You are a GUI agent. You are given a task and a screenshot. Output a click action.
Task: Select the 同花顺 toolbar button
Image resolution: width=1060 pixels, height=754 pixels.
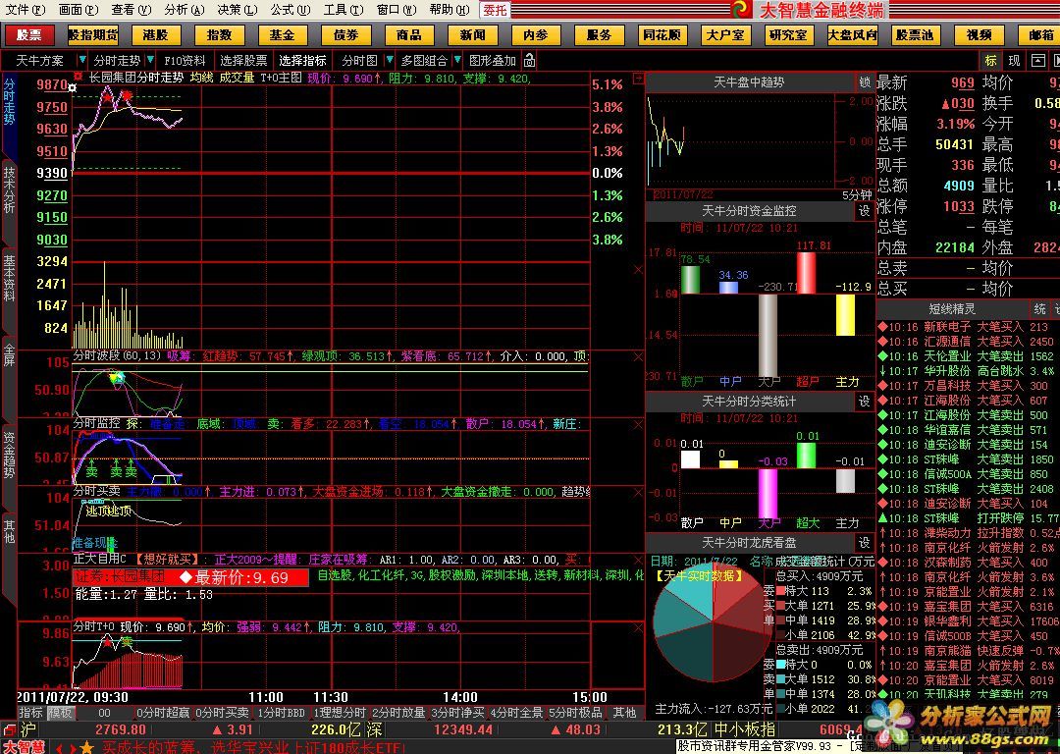pos(662,35)
